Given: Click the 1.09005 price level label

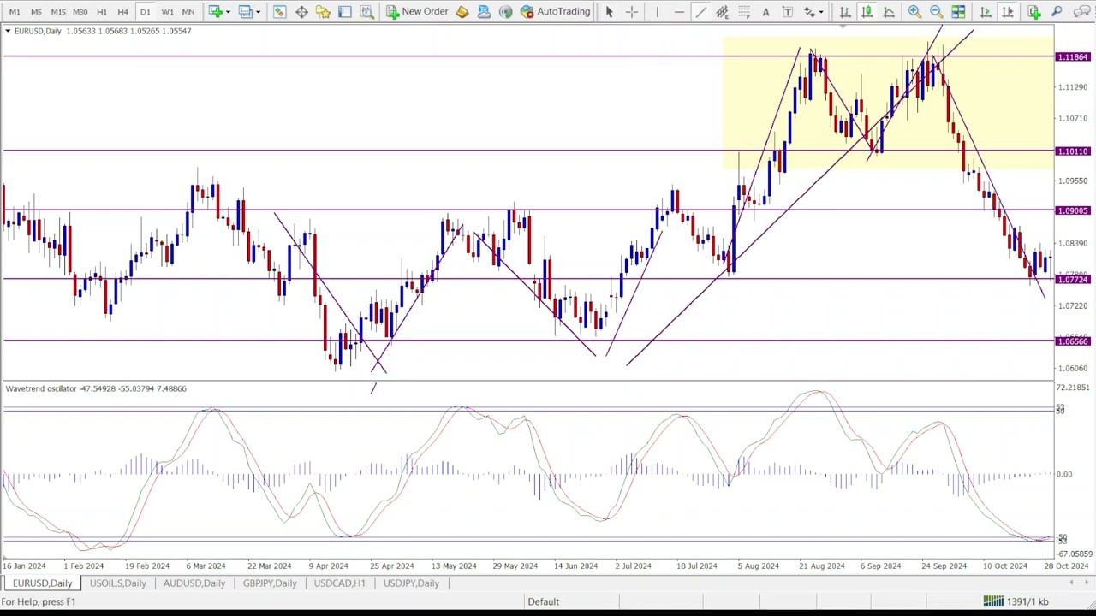Looking at the screenshot, I should (x=1073, y=210).
